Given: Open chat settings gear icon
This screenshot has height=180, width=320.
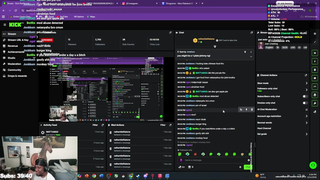Looking at the screenshot, I should [x=240, y=167].
